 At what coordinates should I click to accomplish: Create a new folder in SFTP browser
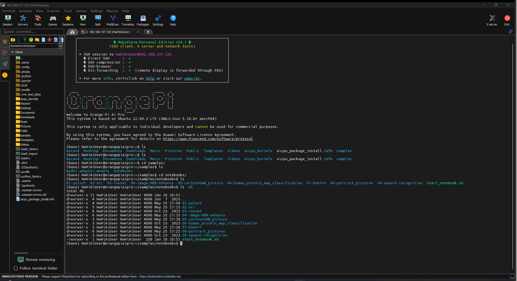click(x=37, y=40)
